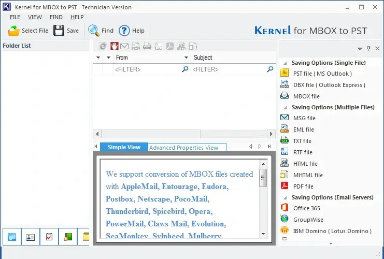The width and height of the screenshot is (384, 259).
Task: Pin the Saving Options panel
Action: (x=368, y=48)
